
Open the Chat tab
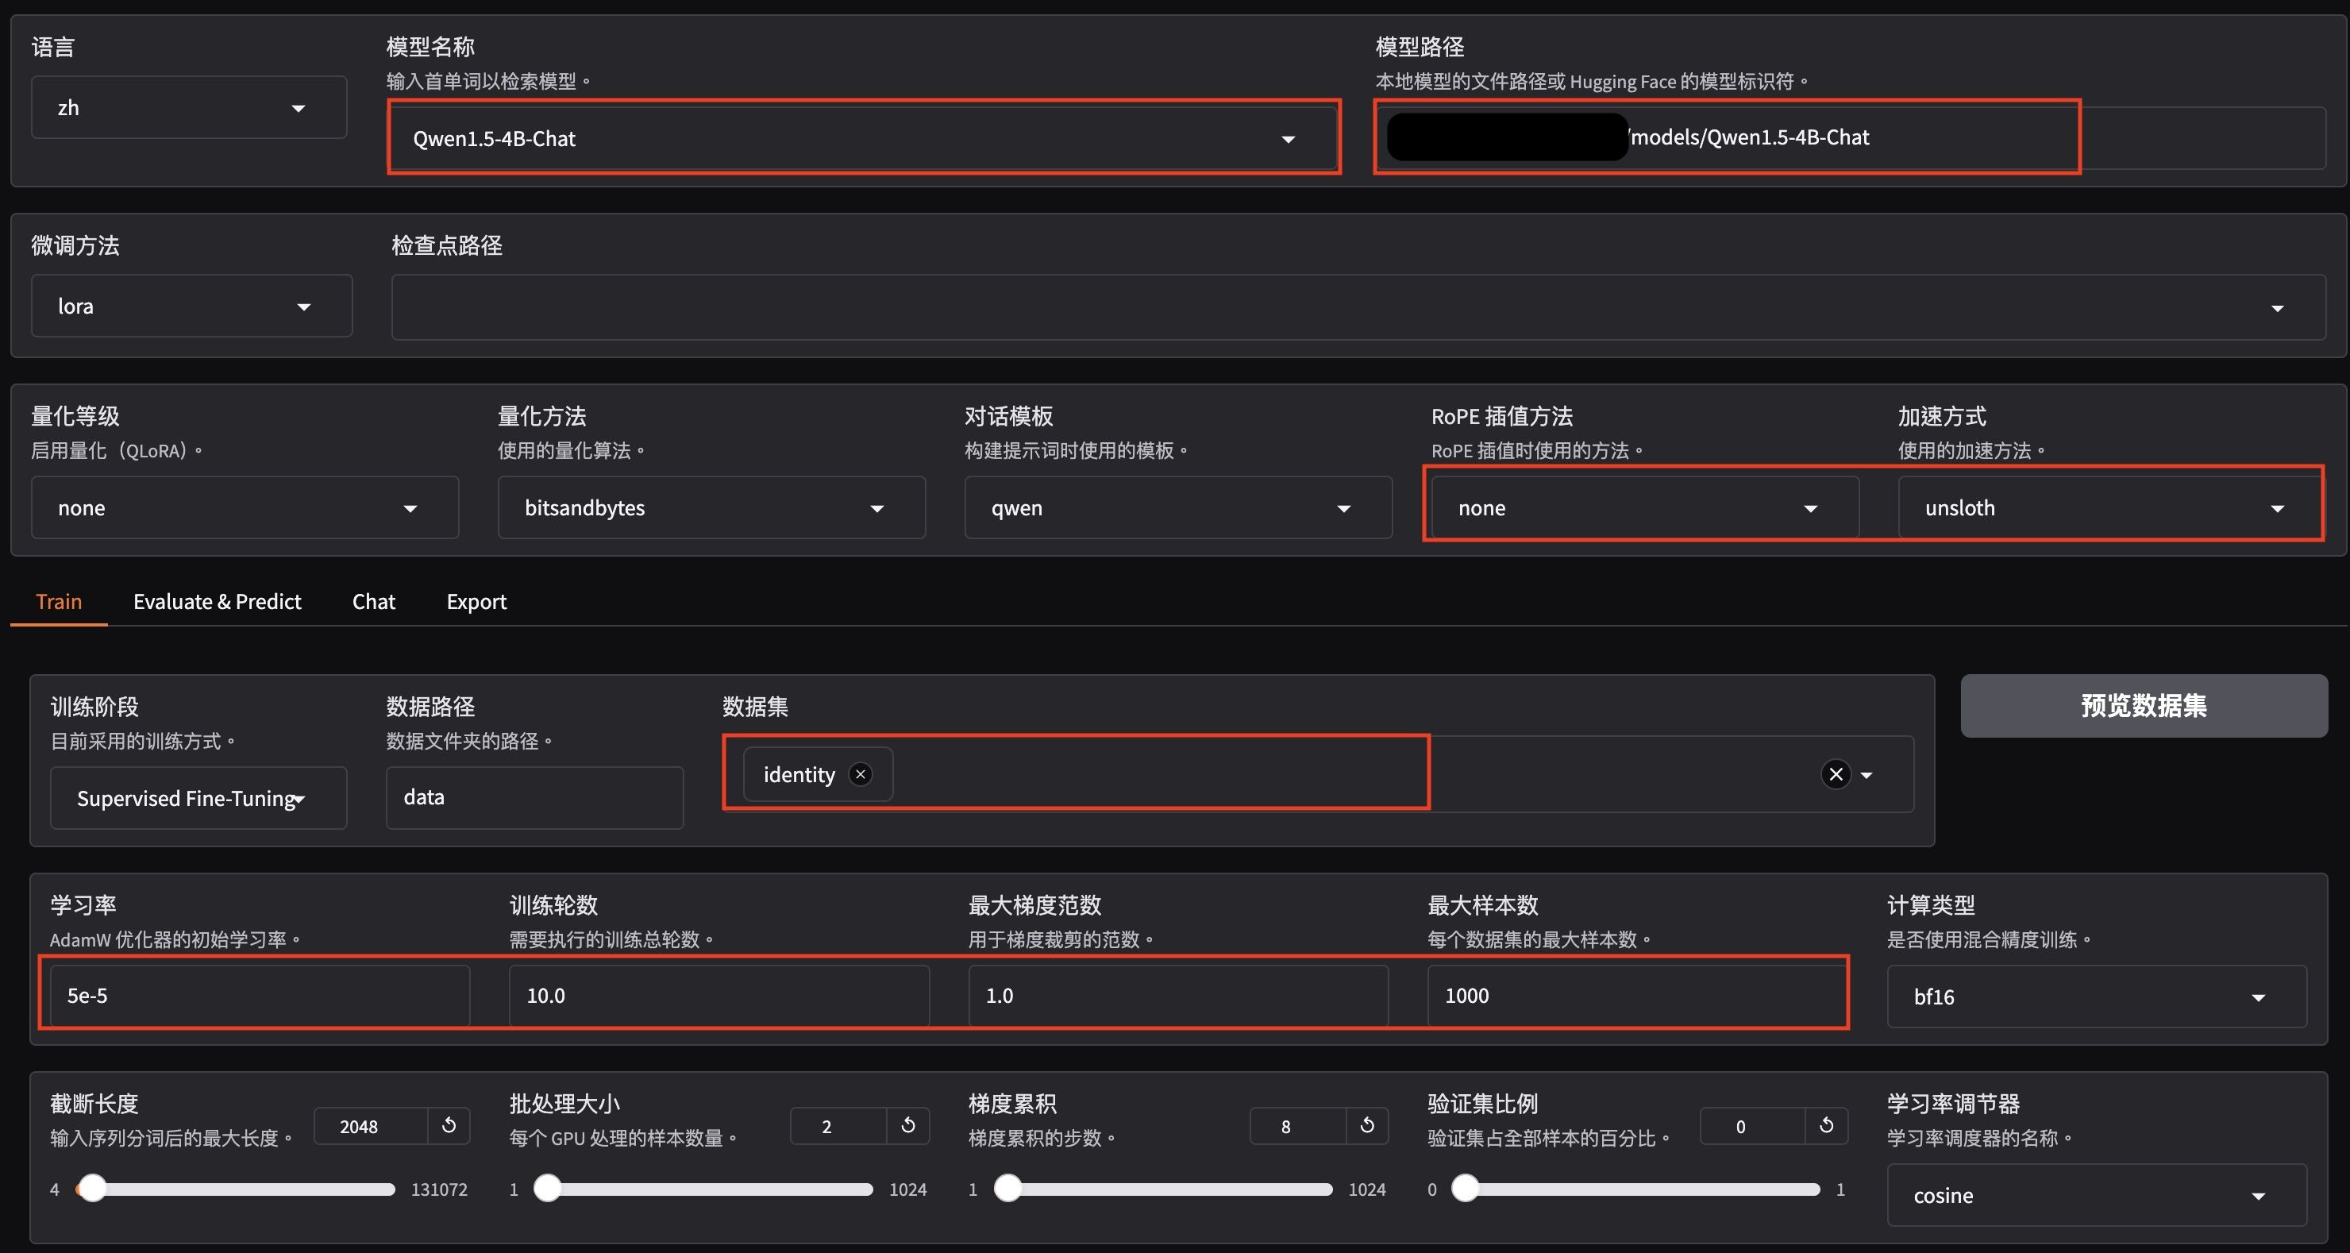(373, 601)
